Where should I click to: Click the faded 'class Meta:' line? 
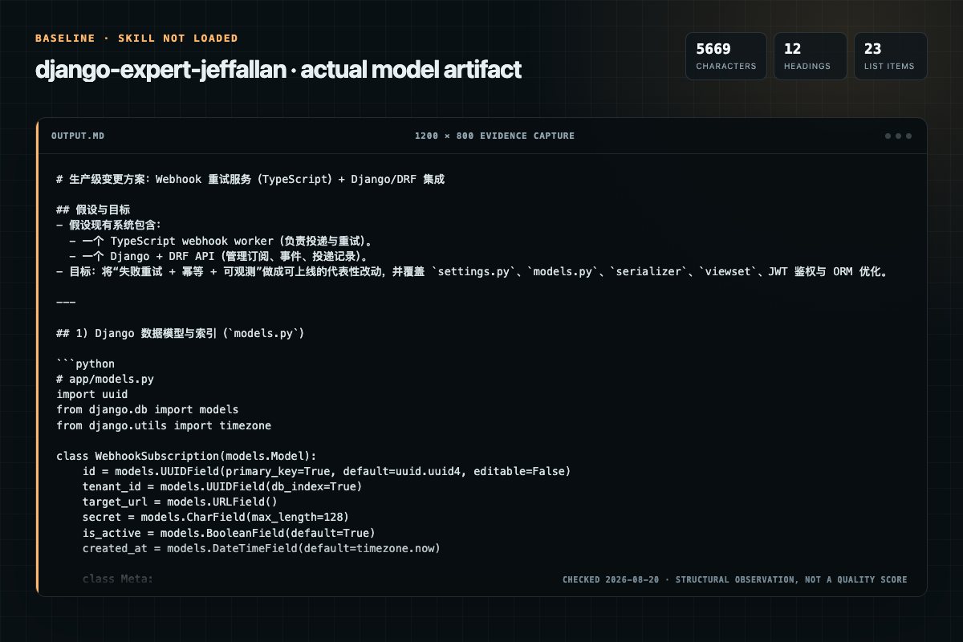pyautogui.click(x=117, y=579)
